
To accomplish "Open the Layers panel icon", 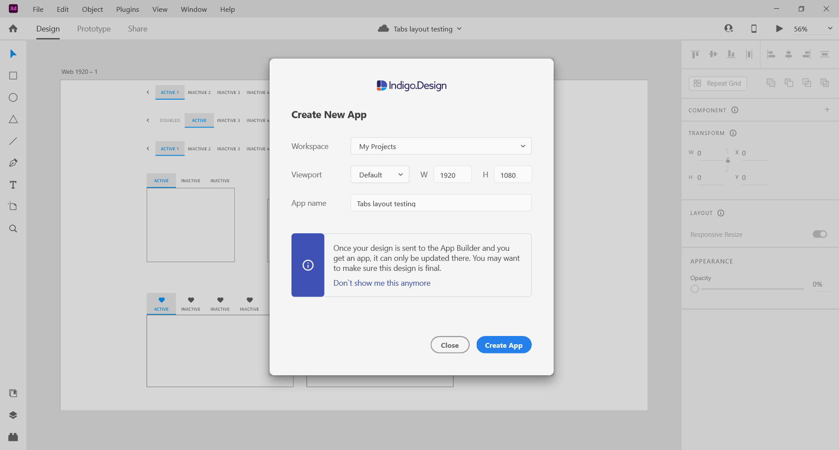I will pyautogui.click(x=13, y=415).
